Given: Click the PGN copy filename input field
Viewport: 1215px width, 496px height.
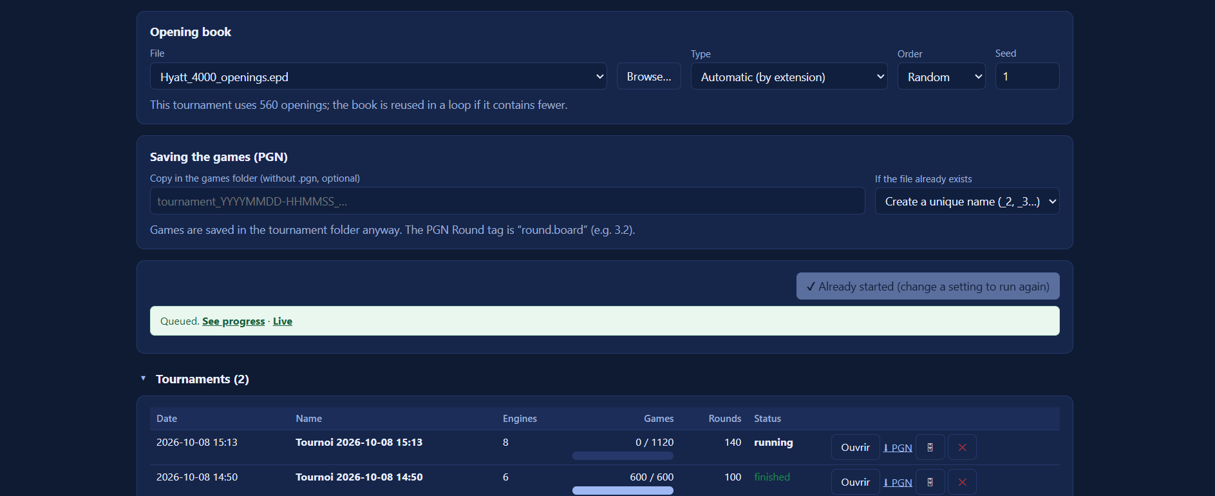Looking at the screenshot, I should click(x=507, y=201).
